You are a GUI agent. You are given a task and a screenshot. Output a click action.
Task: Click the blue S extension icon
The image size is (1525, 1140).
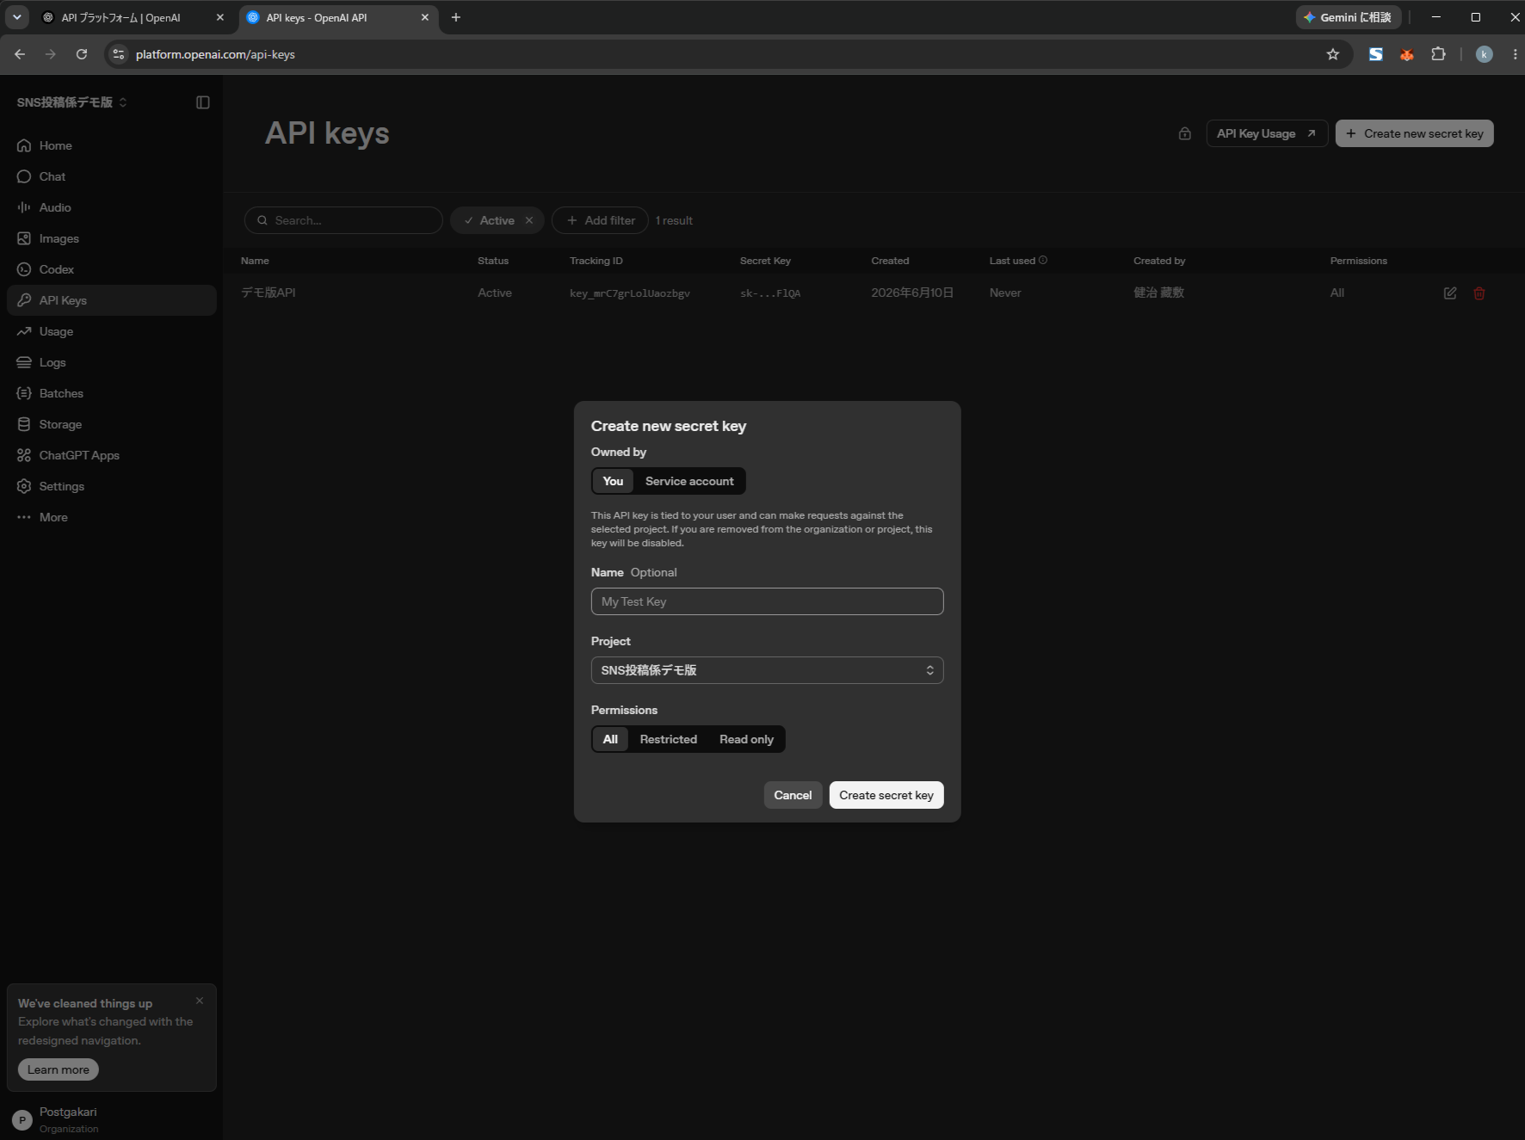1376,54
